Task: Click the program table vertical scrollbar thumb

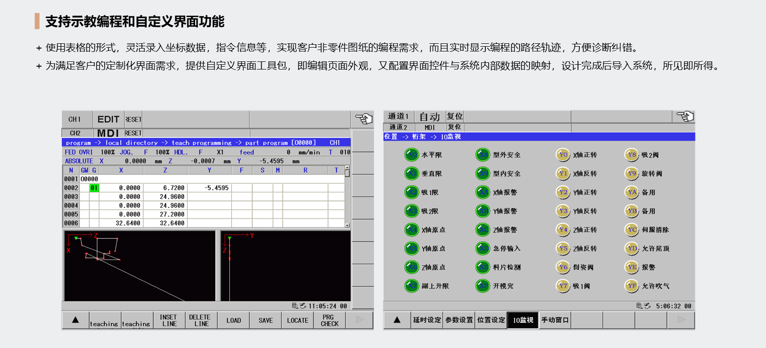Action: pos(347,173)
